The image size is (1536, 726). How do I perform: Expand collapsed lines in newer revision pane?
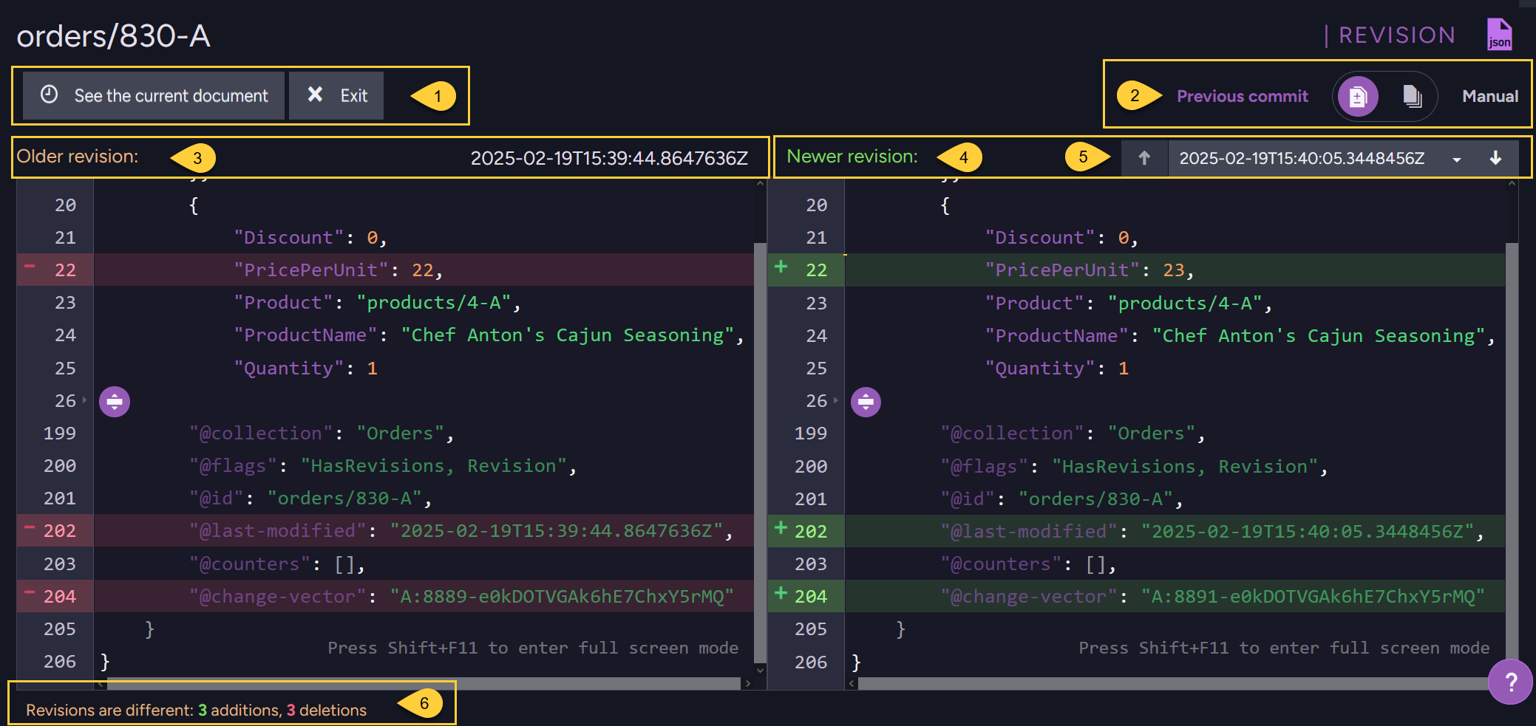click(866, 402)
